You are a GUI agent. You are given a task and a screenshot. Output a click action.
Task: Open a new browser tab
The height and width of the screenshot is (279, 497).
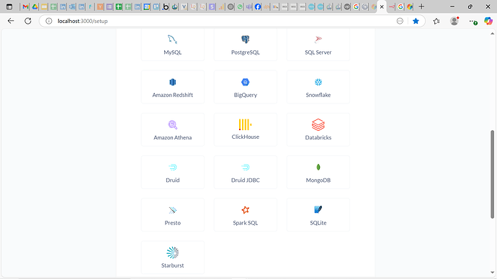point(421,6)
